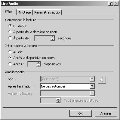Decrease the diapositives spinner value

38,65
